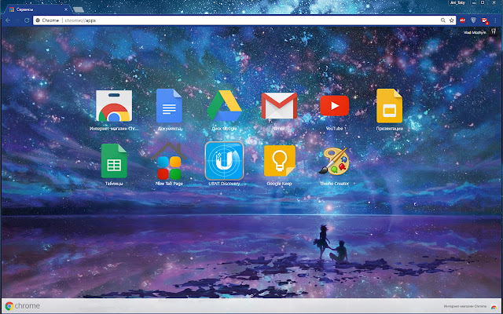Open the YouTube app

pos(334,106)
